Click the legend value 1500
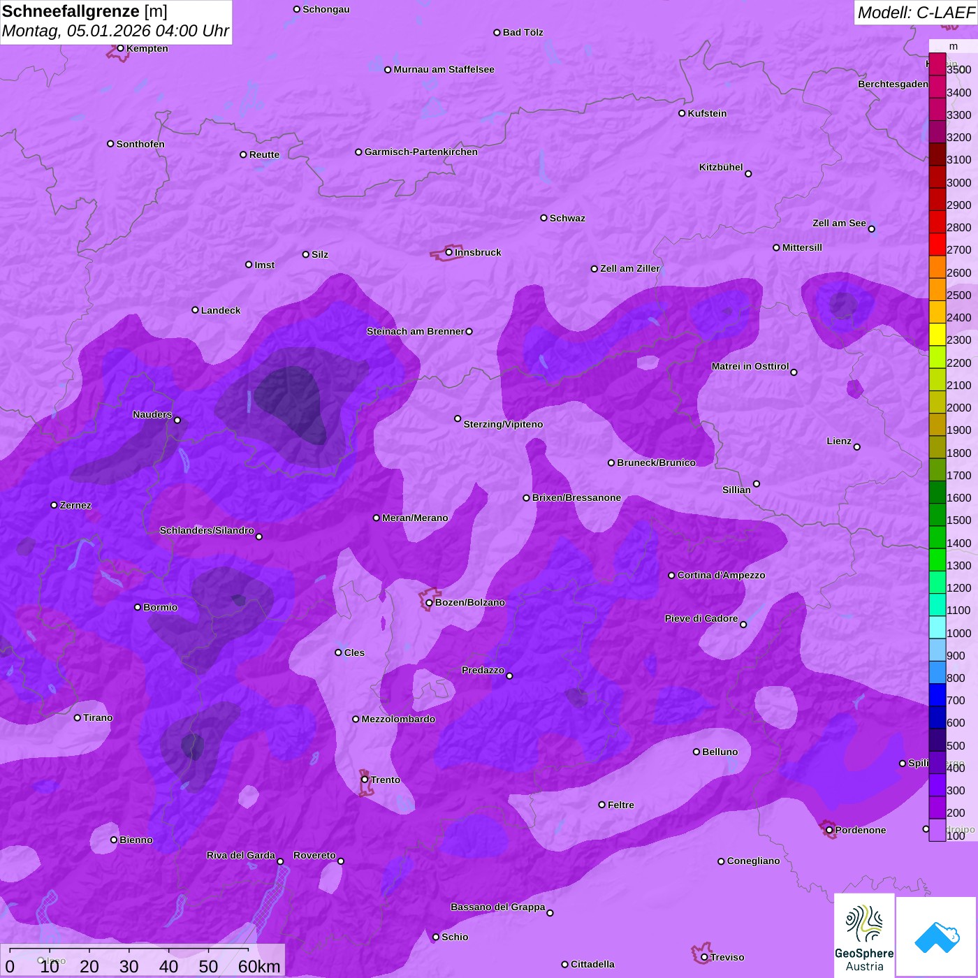 [x=959, y=520]
